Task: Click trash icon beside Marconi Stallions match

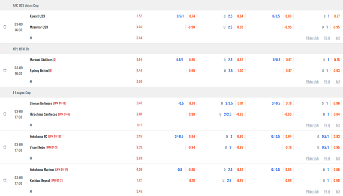Action: coord(5,71)
